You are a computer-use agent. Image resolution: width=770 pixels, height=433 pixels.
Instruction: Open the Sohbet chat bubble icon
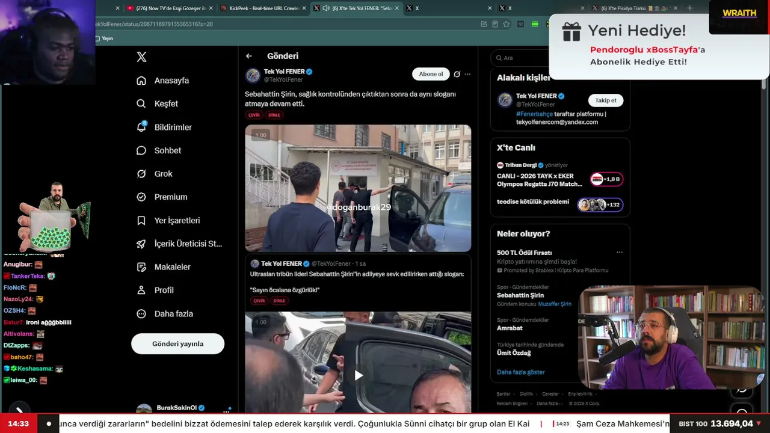tap(141, 150)
